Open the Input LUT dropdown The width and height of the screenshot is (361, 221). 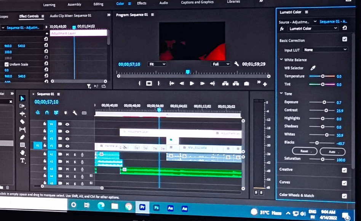point(326,50)
